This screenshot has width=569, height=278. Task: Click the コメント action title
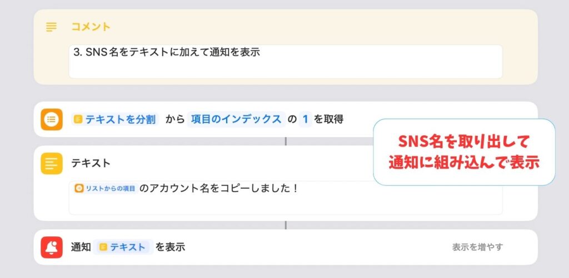point(91,27)
